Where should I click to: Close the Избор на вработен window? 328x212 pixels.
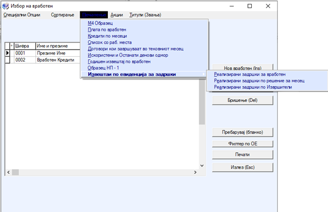click(268, 6)
